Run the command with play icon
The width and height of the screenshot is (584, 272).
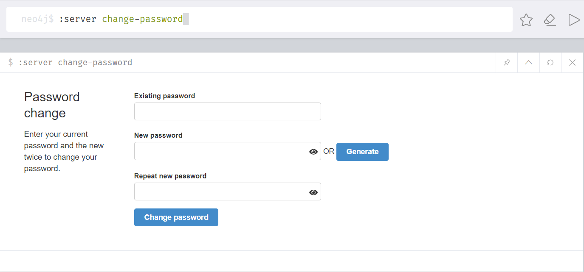[x=574, y=19]
